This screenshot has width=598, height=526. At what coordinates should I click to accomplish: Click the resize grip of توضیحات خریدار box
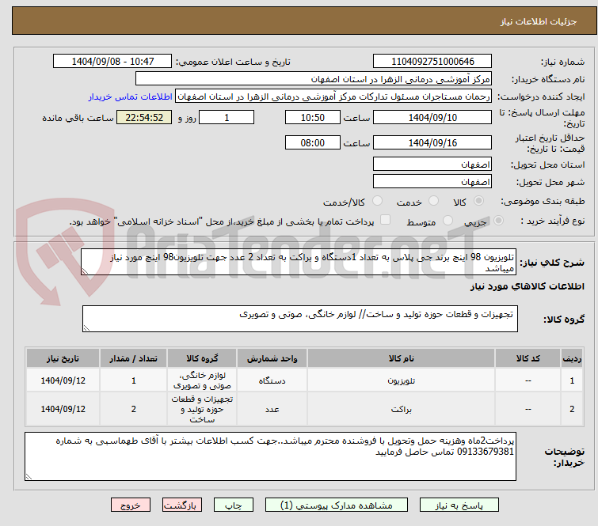point(29,476)
